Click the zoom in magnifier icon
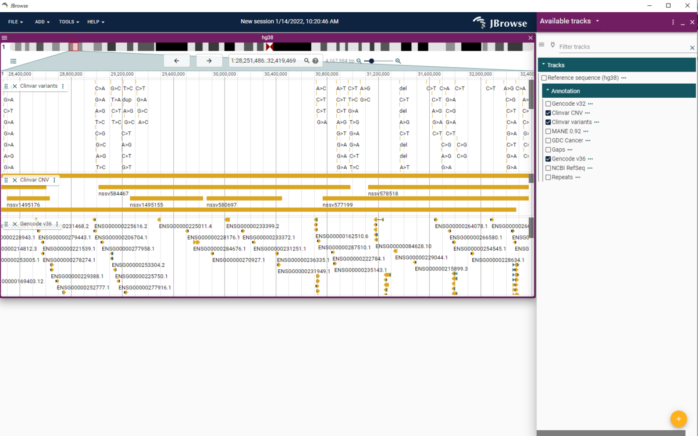Screen dimensions: 698x436 (398, 61)
